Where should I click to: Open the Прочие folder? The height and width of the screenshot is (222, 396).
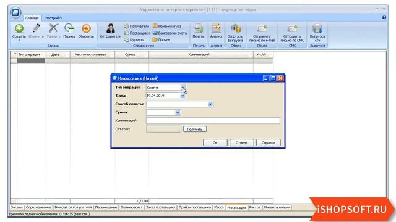(161, 39)
